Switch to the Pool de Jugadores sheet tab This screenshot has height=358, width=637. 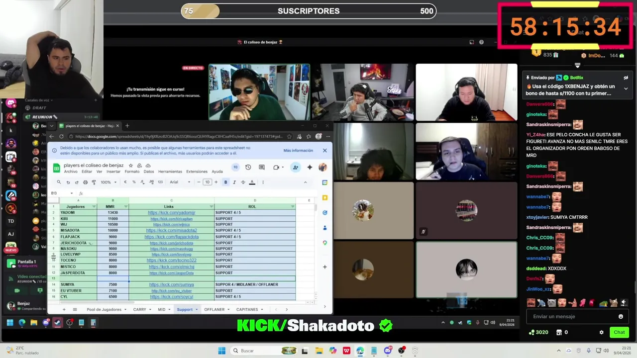pos(104,309)
